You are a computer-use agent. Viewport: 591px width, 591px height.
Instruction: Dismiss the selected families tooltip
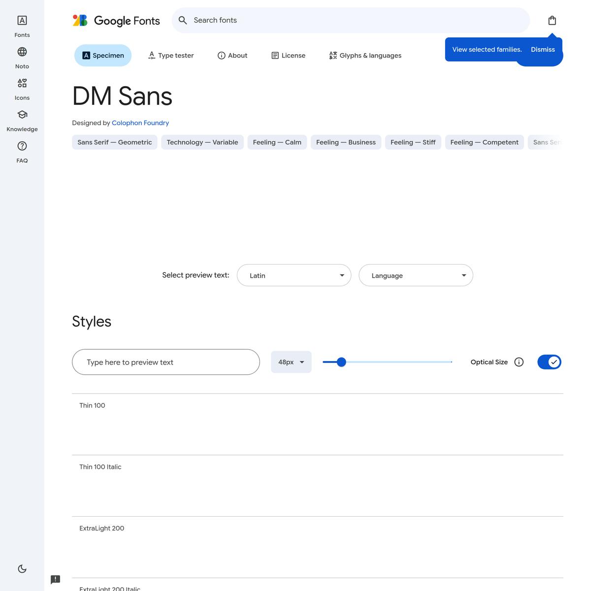543,50
